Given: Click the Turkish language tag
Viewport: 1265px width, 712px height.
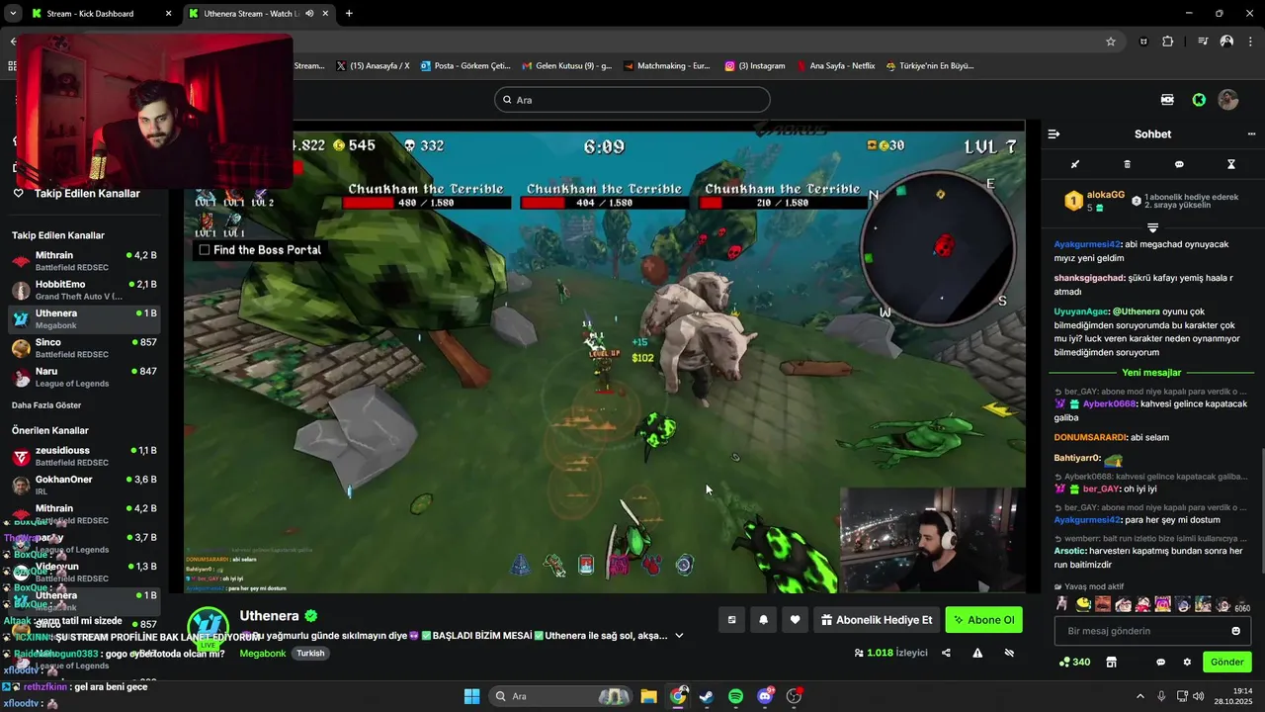Looking at the screenshot, I should pyautogui.click(x=310, y=654).
